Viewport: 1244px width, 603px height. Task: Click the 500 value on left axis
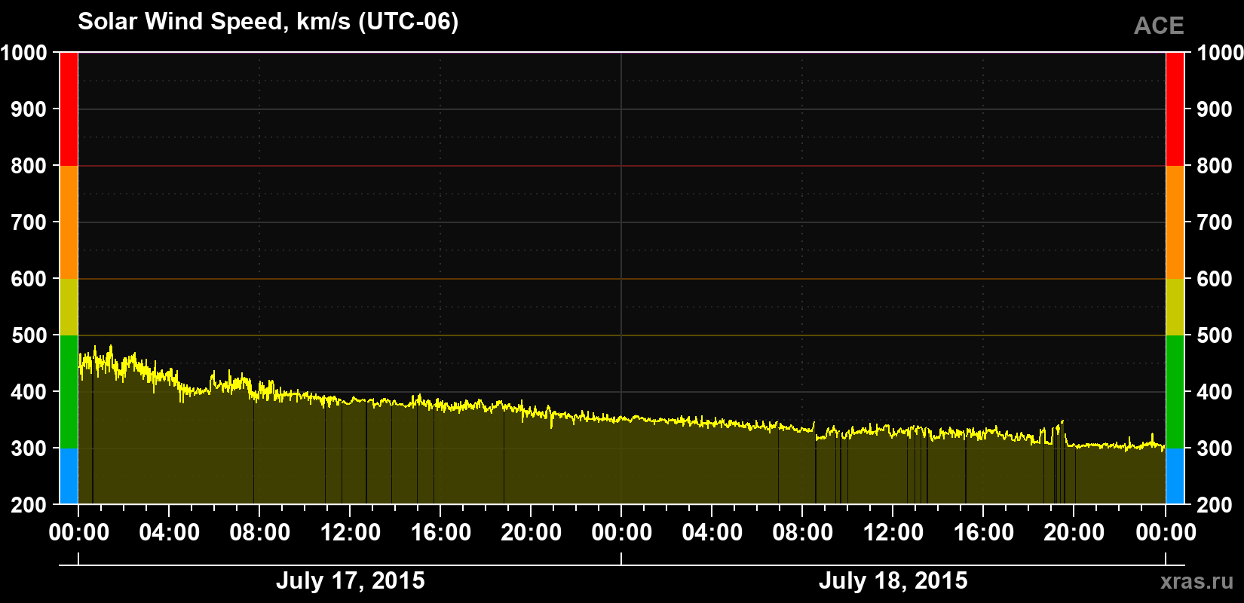click(x=29, y=335)
